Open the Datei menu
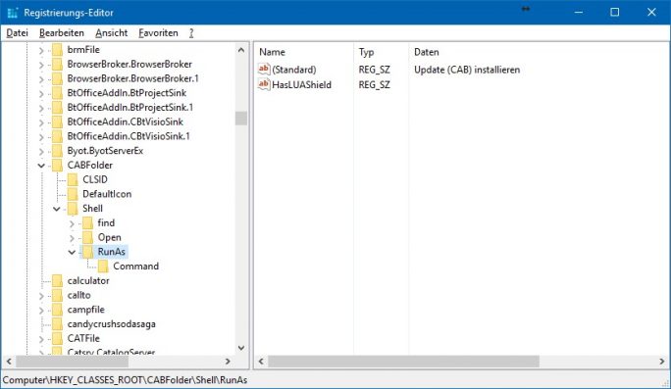 [17, 33]
